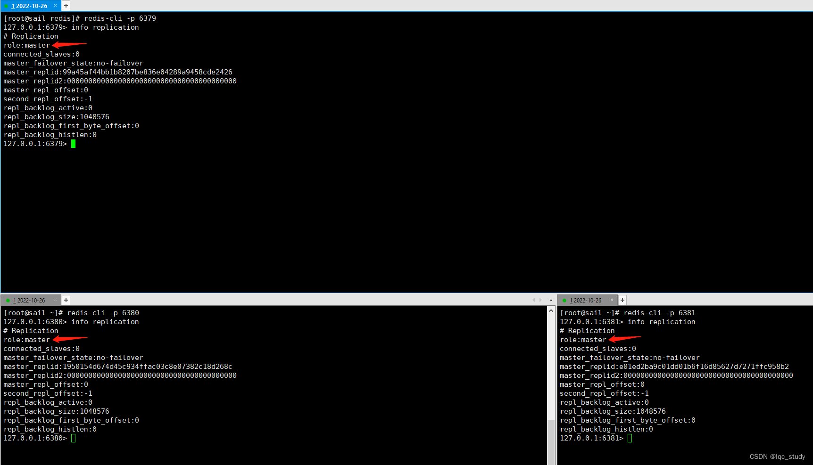Click the previous-tab left arrow in bottom-left pane
This screenshot has width=813, height=465.
pos(533,300)
